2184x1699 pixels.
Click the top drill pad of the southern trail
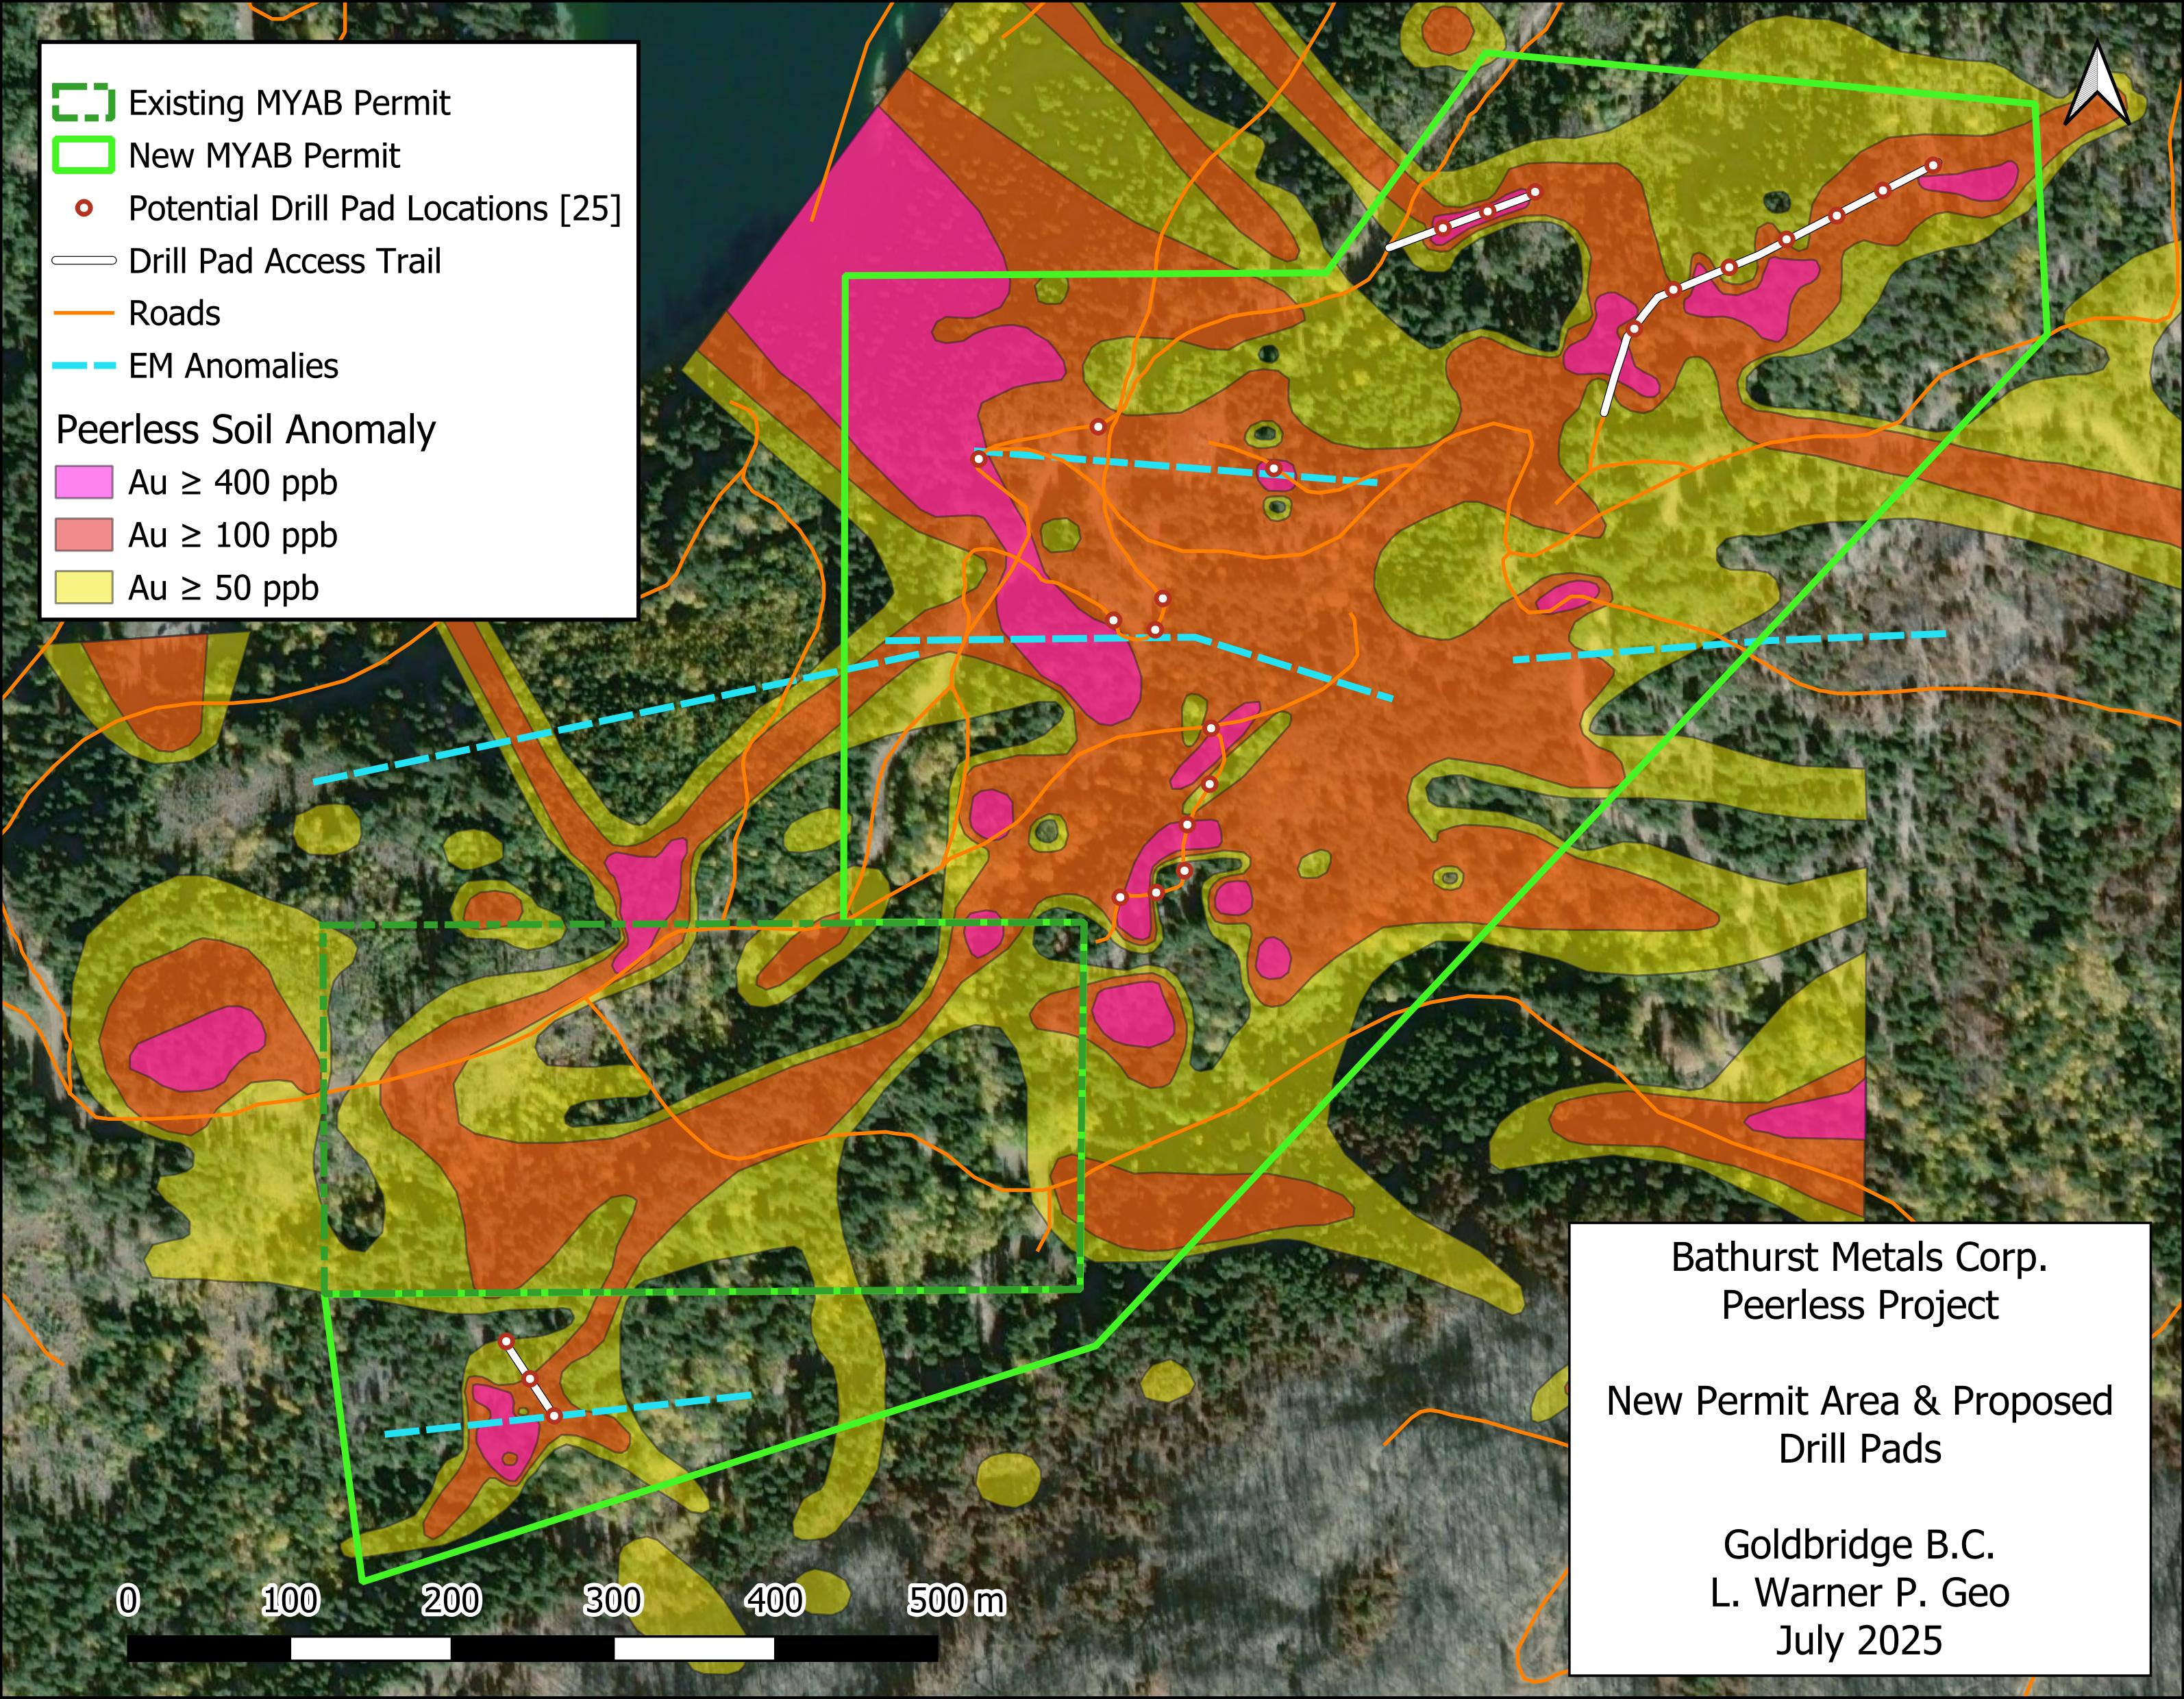pos(506,1341)
